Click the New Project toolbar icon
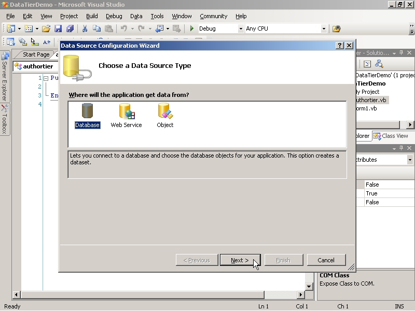This screenshot has width=415, height=311. 11,29
